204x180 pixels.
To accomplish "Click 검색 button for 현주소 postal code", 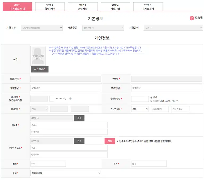I will 79,118.
